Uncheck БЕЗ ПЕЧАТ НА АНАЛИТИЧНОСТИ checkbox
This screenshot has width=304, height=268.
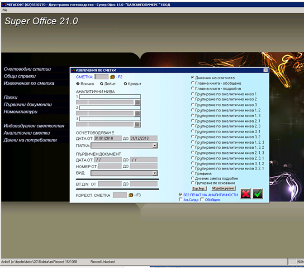181,195
